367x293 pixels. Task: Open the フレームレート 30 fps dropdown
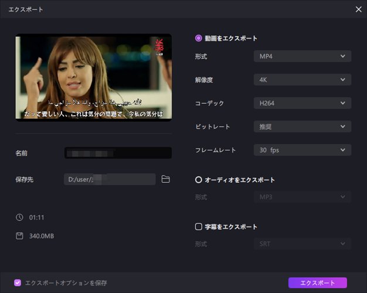(303, 150)
